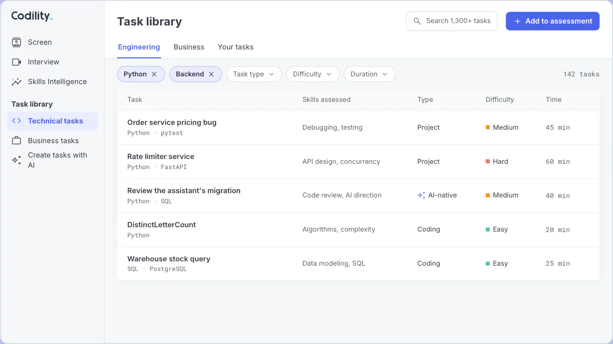Click Algorithms, complexity skills cell

point(339,229)
